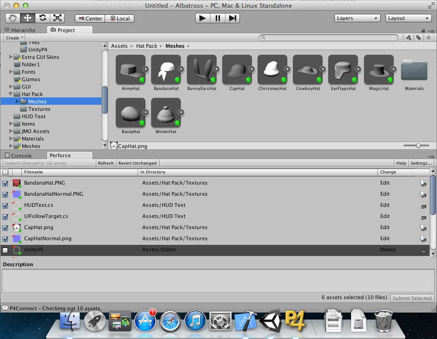The width and height of the screenshot is (437, 339).
Task: Switch to the Console tab
Action: coord(19,155)
